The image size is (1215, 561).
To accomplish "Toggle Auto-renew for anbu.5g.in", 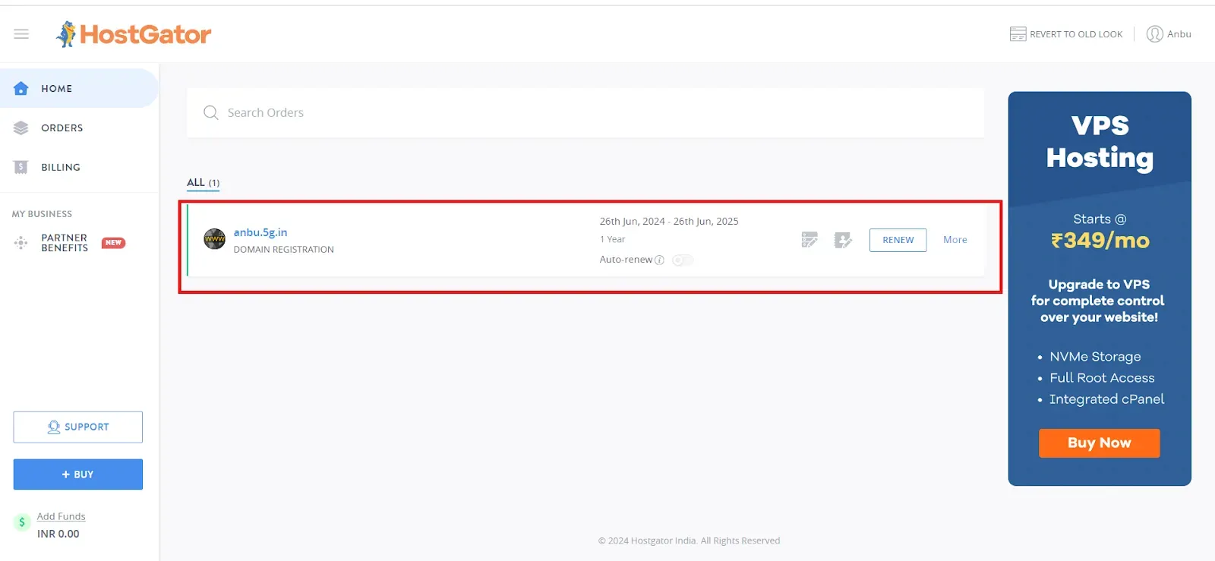I will 683,260.
